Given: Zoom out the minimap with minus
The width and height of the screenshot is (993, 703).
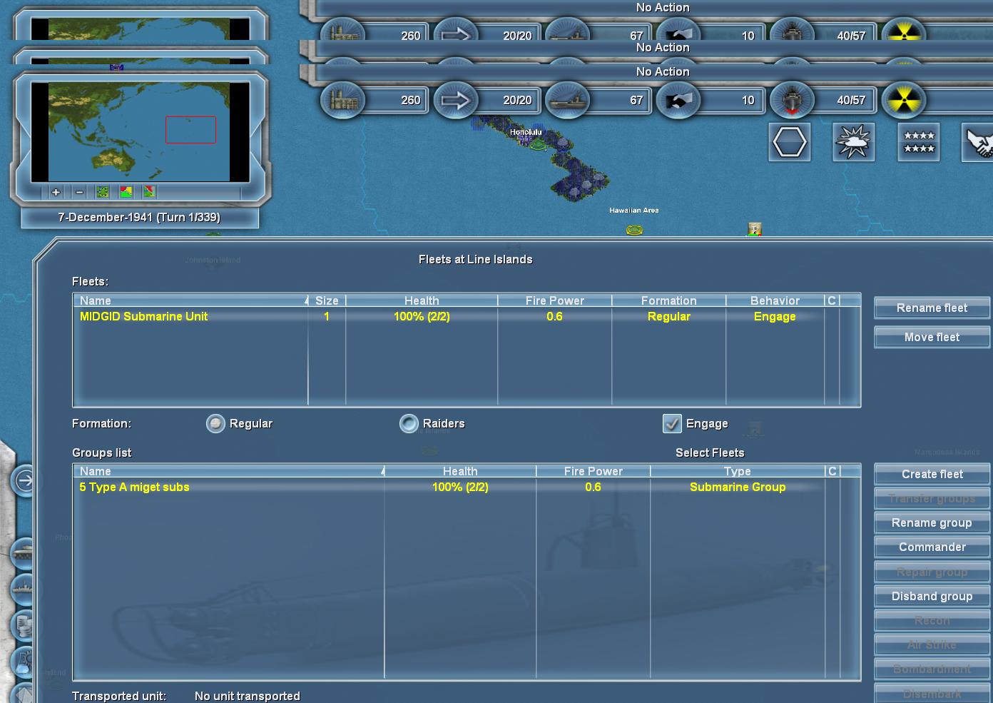Looking at the screenshot, I should [79, 192].
